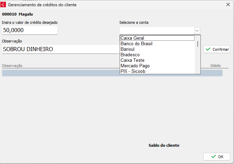This screenshot has width=234, height=164.
Task: Click the Débito column header
Action: tap(215, 66)
